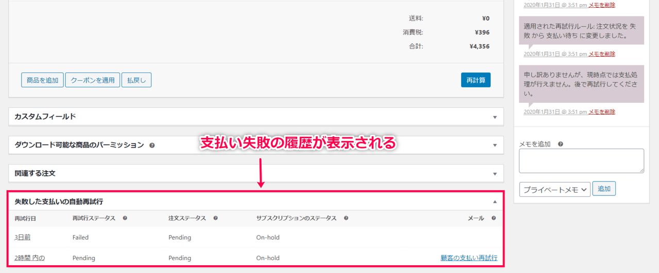
Task: Open help icon next to サブスクリプションのステータス
Action: pyautogui.click(x=346, y=218)
